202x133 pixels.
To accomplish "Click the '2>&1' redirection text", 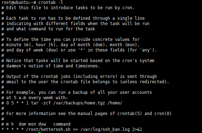I will 137,129.
